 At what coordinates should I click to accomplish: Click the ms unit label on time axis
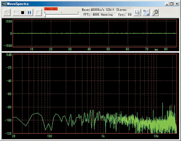pos(156,50)
